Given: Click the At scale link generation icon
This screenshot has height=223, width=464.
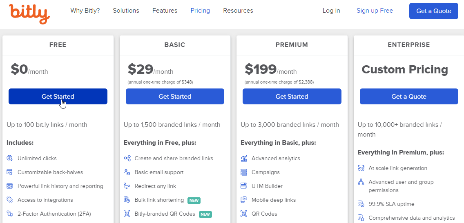Looking at the screenshot, I should point(361,168).
